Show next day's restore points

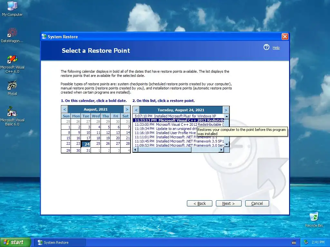pos(226,110)
